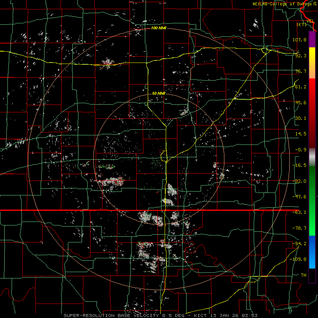Select the -109.8 scale value

[298, 259]
